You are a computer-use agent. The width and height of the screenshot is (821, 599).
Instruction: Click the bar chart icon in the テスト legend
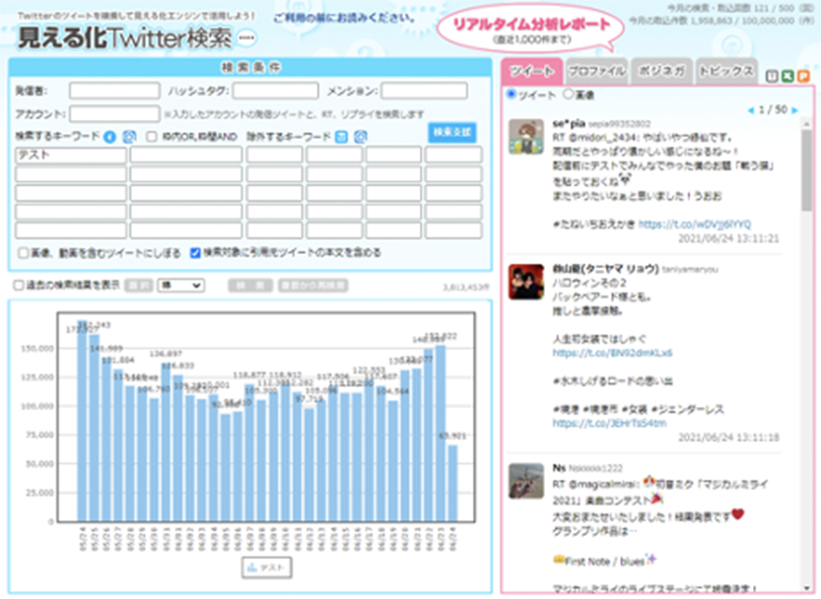coord(252,567)
